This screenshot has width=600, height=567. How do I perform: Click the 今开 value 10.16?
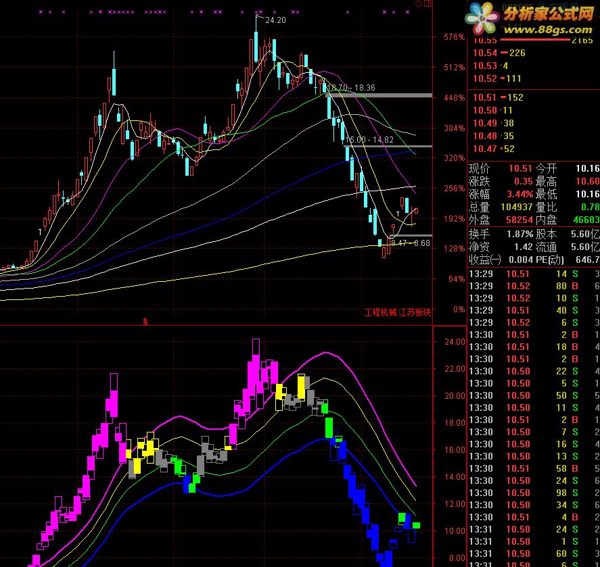tap(587, 168)
